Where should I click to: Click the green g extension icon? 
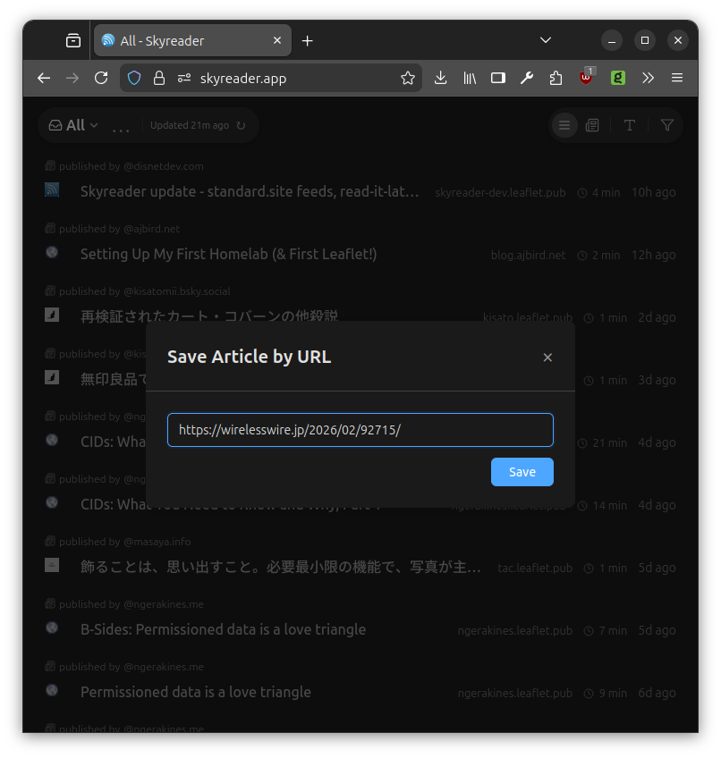[x=617, y=78]
